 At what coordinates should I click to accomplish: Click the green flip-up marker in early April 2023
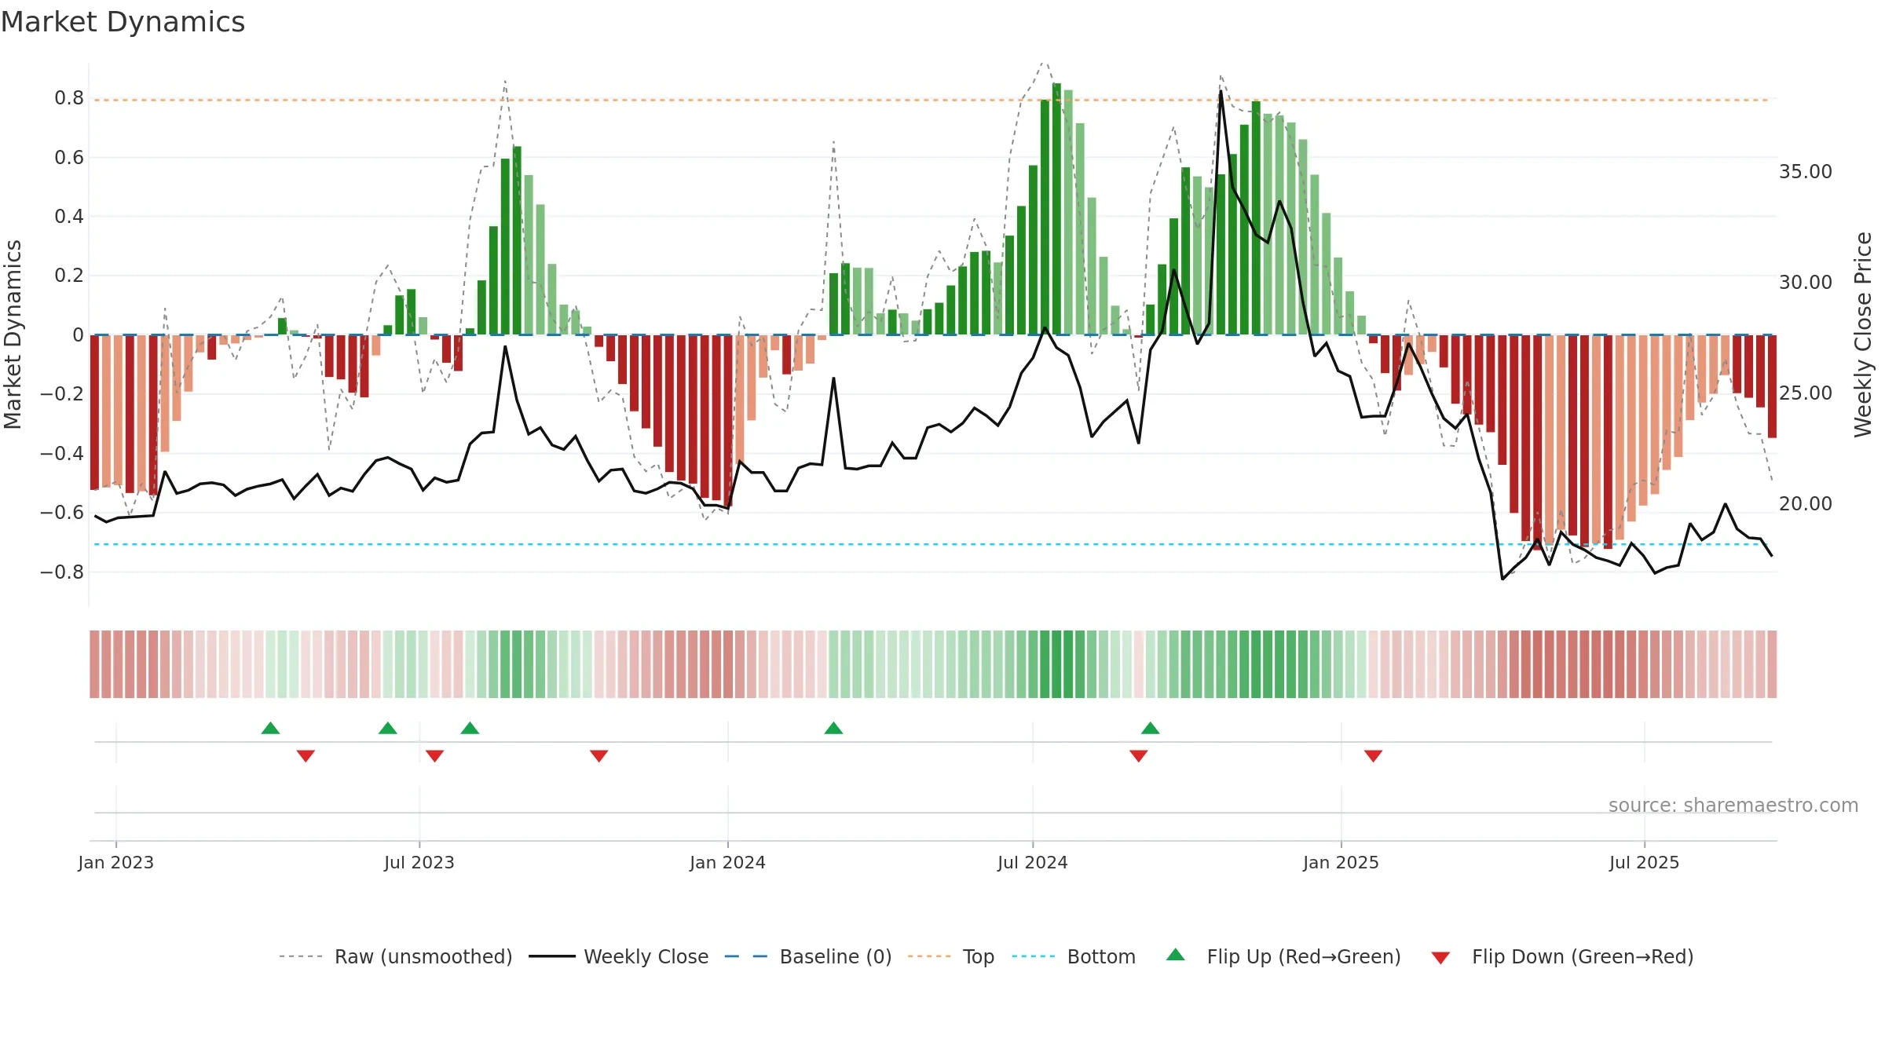(270, 728)
